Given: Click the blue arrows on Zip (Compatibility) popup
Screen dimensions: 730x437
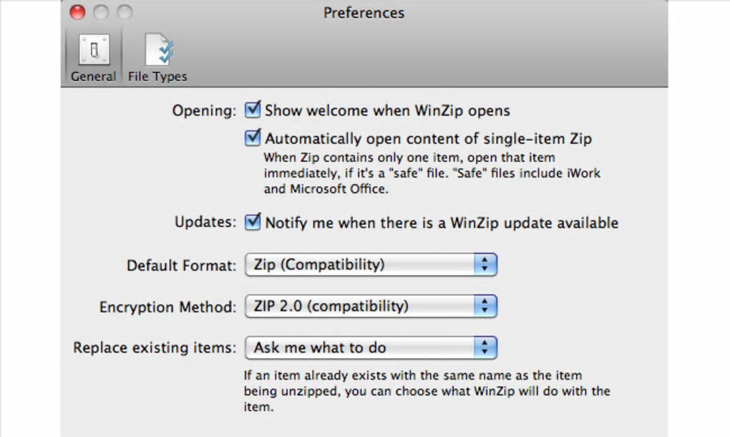Looking at the screenshot, I should point(485,265).
